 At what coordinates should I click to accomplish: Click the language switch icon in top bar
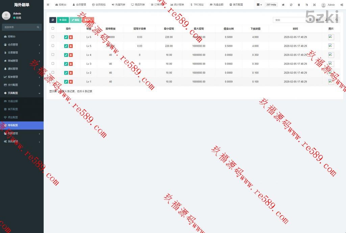point(307,5)
